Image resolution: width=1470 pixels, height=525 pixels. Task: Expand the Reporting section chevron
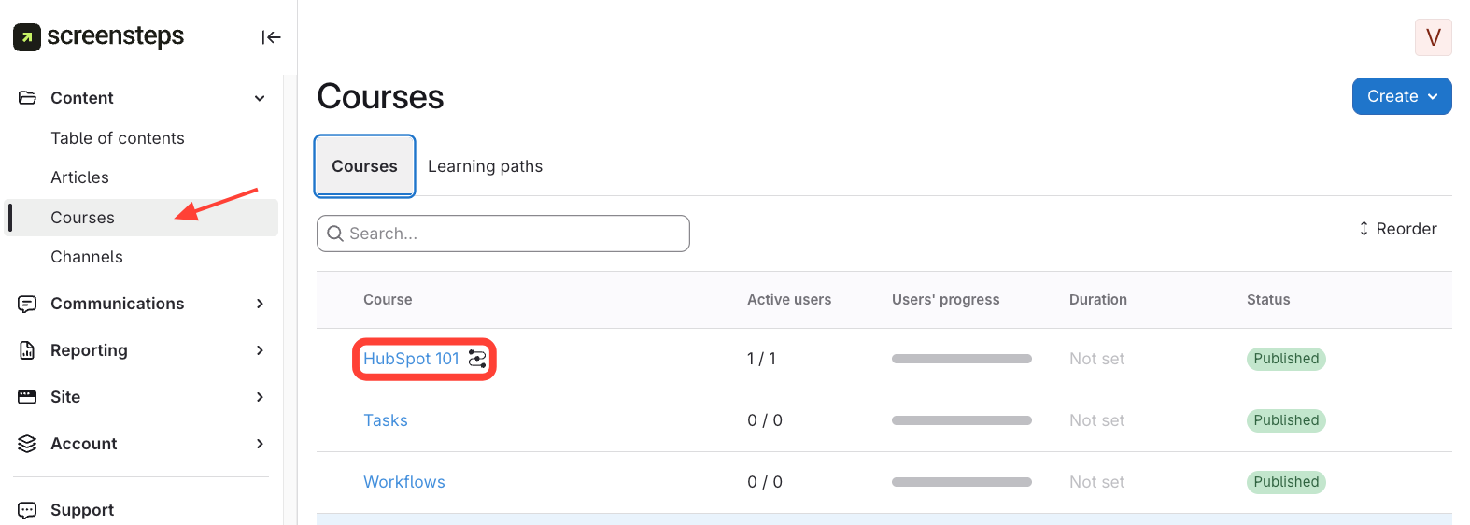(260, 350)
